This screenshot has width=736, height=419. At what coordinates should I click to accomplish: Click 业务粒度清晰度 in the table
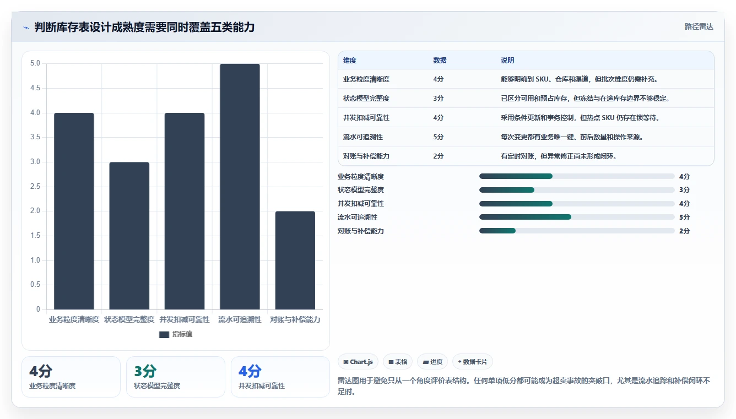click(x=366, y=79)
